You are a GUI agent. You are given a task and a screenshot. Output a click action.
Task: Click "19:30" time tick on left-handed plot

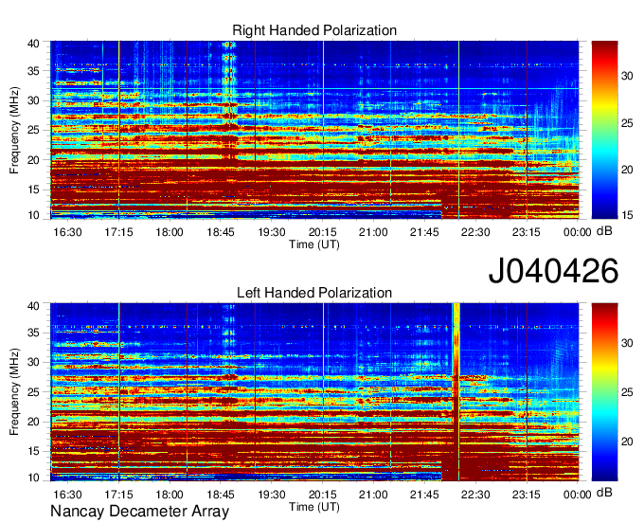tap(272, 495)
